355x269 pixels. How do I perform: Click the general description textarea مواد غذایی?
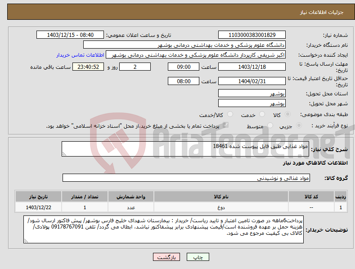point(185,149)
